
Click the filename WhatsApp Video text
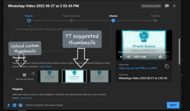(x=144, y=78)
